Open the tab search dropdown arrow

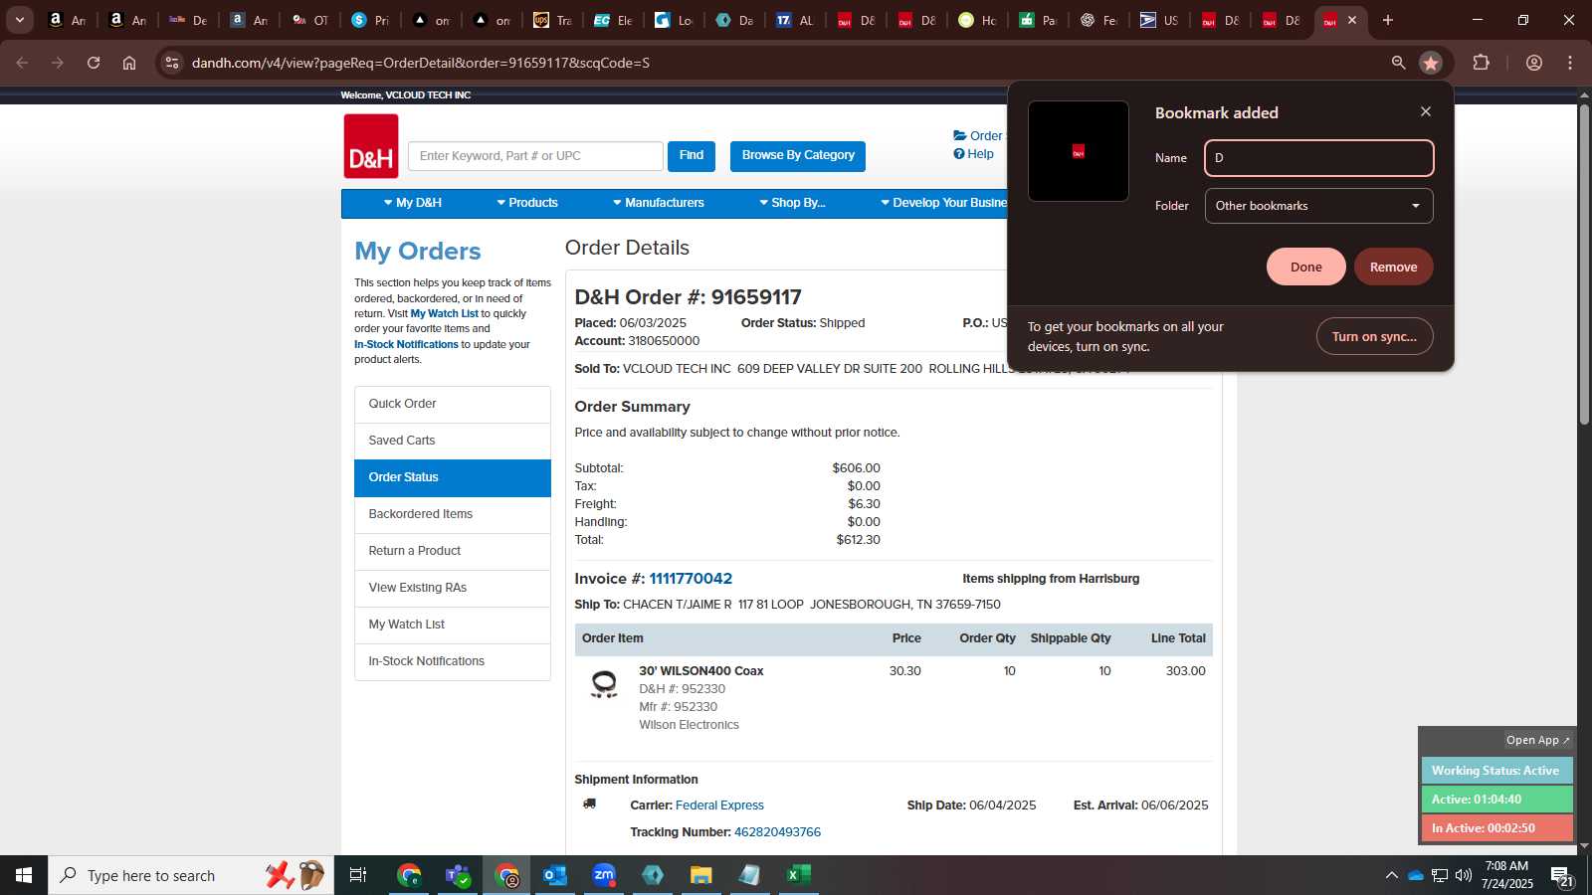point(19,20)
